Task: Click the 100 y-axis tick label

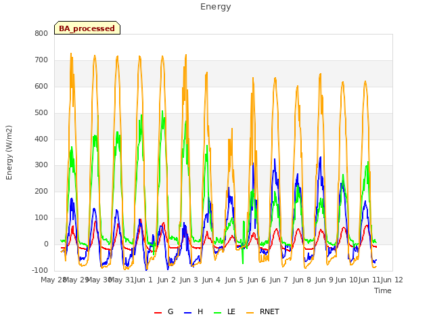Action: point(41,218)
